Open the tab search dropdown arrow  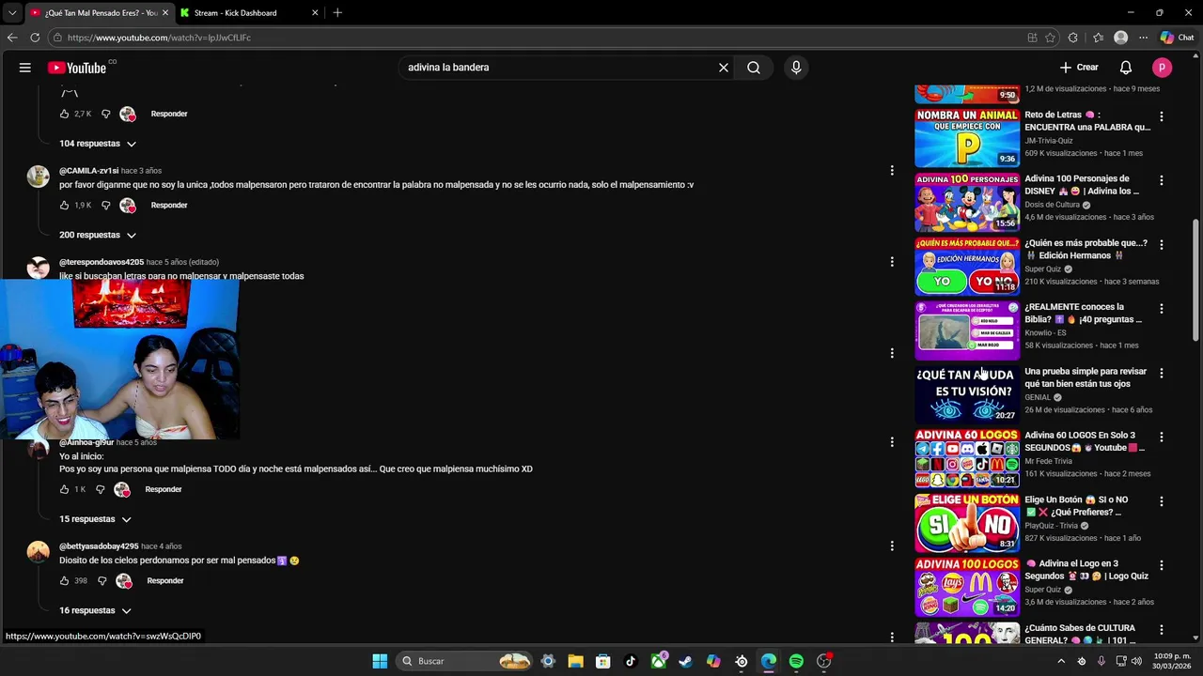pyautogui.click(x=11, y=13)
